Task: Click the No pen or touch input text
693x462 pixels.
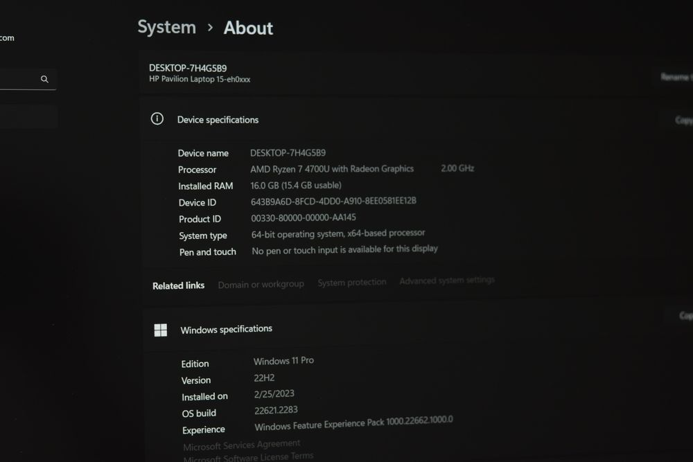Action: pos(344,249)
